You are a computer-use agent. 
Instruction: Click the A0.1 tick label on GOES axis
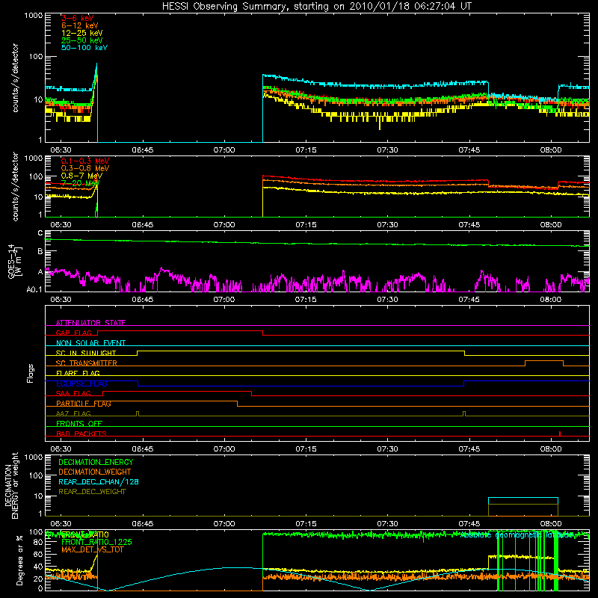(x=34, y=289)
